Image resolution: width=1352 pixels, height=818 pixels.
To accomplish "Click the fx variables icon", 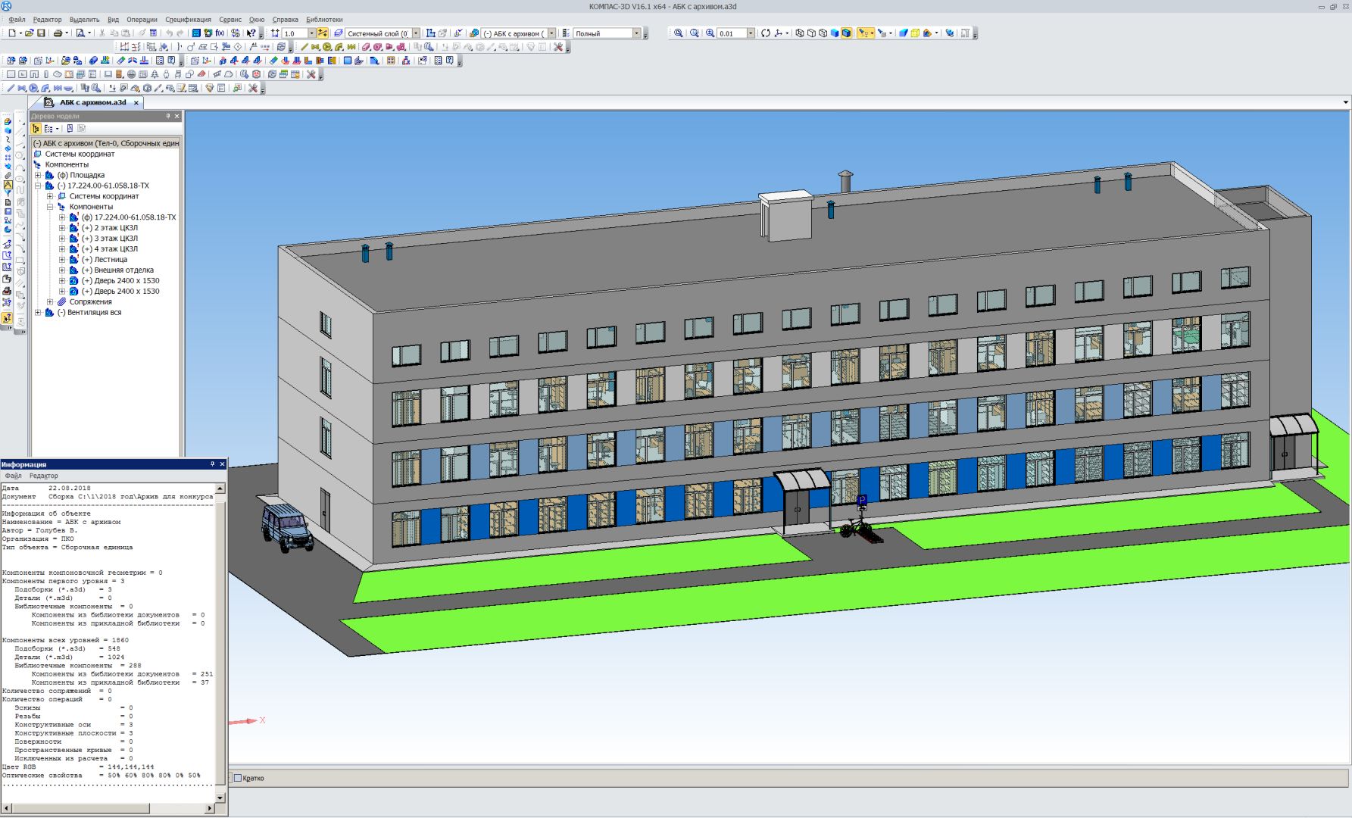I will click(x=220, y=33).
